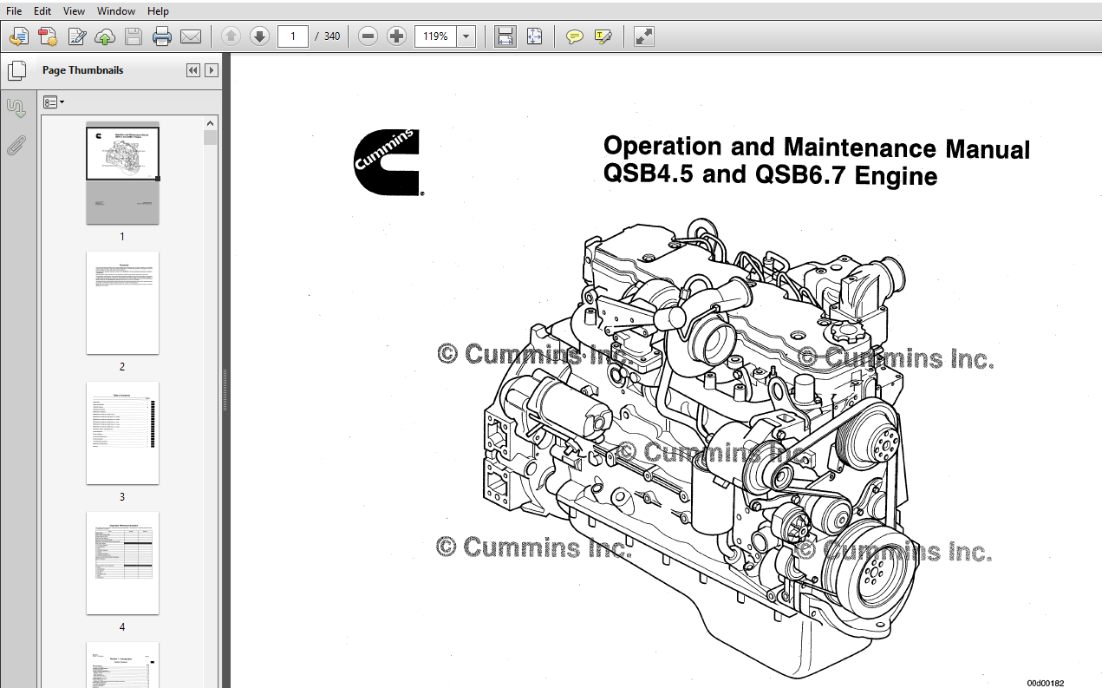This screenshot has width=1102, height=688.
Task: Collapse the Page Thumbnails panel double arrow
Action: [x=192, y=70]
